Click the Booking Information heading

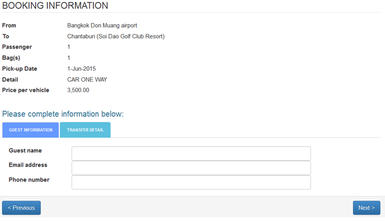55,5
